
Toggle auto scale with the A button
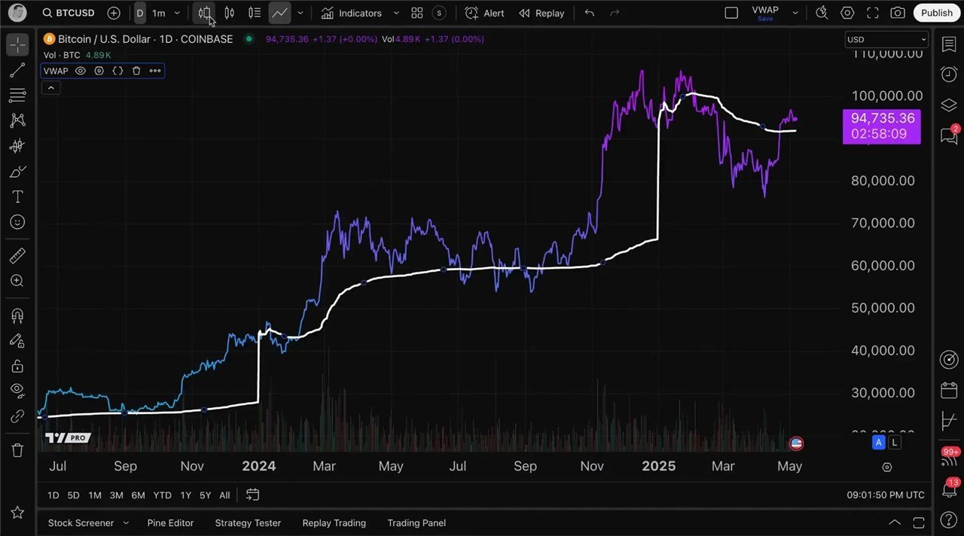coord(878,443)
